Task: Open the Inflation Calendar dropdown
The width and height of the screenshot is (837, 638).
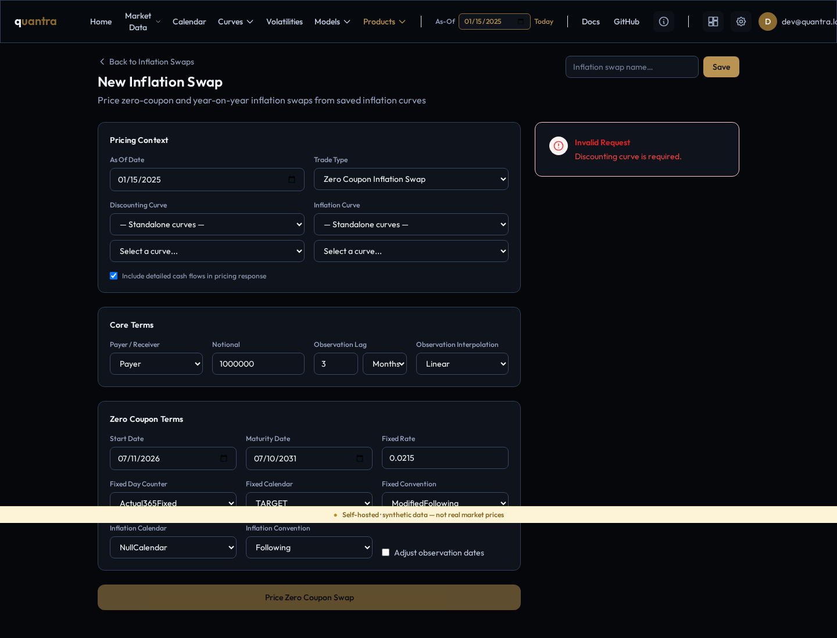Action: point(173,547)
